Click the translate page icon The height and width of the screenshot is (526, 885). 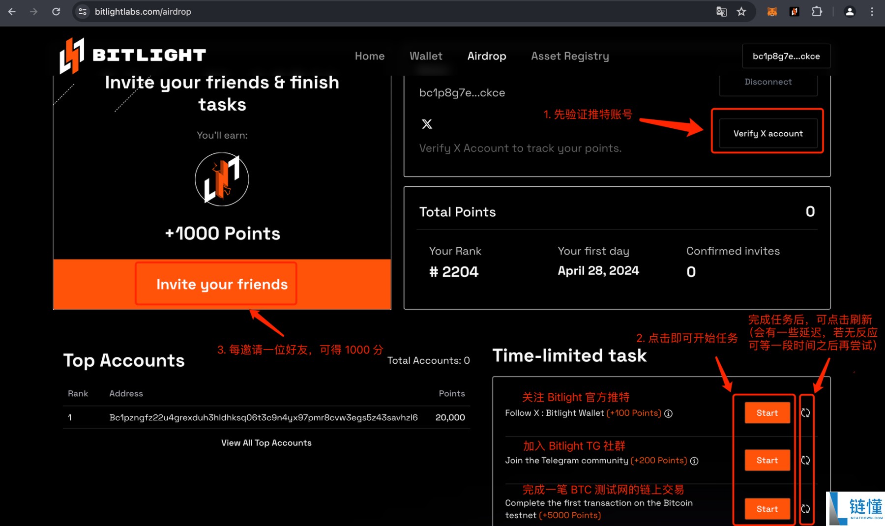click(721, 11)
